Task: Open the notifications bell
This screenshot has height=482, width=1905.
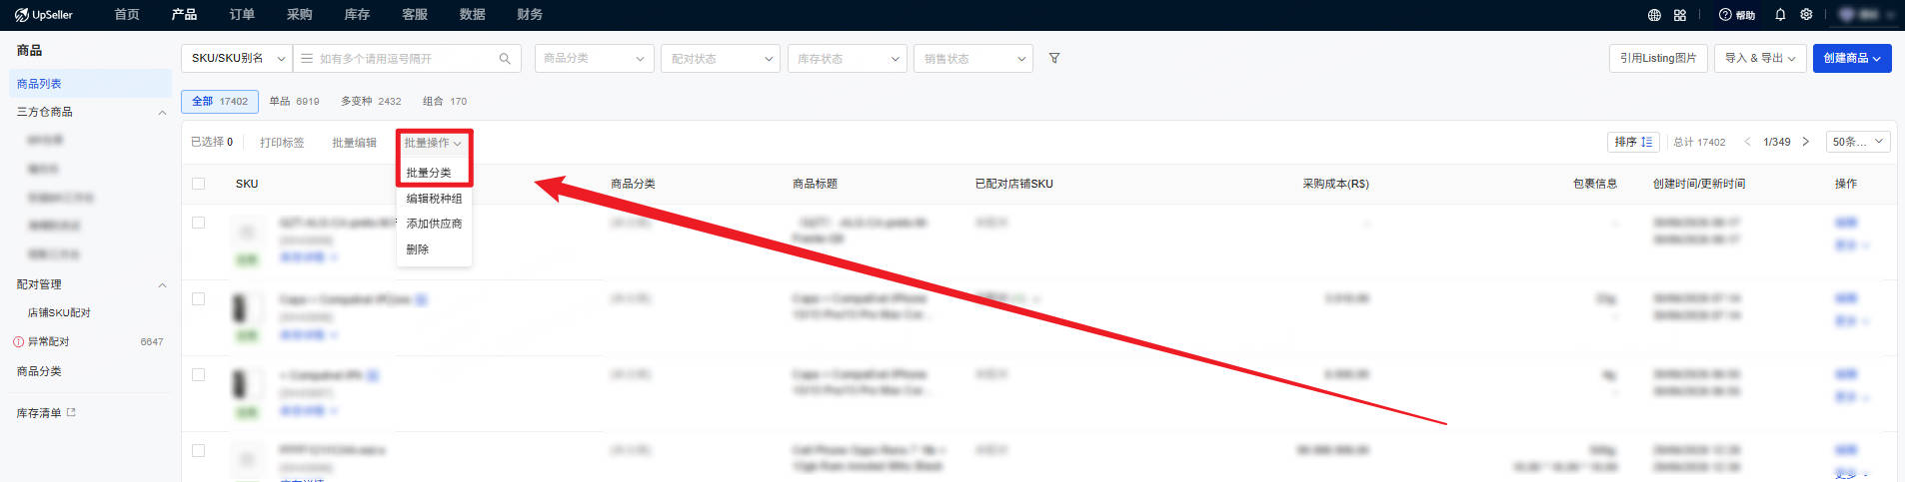Action: click(x=1780, y=15)
